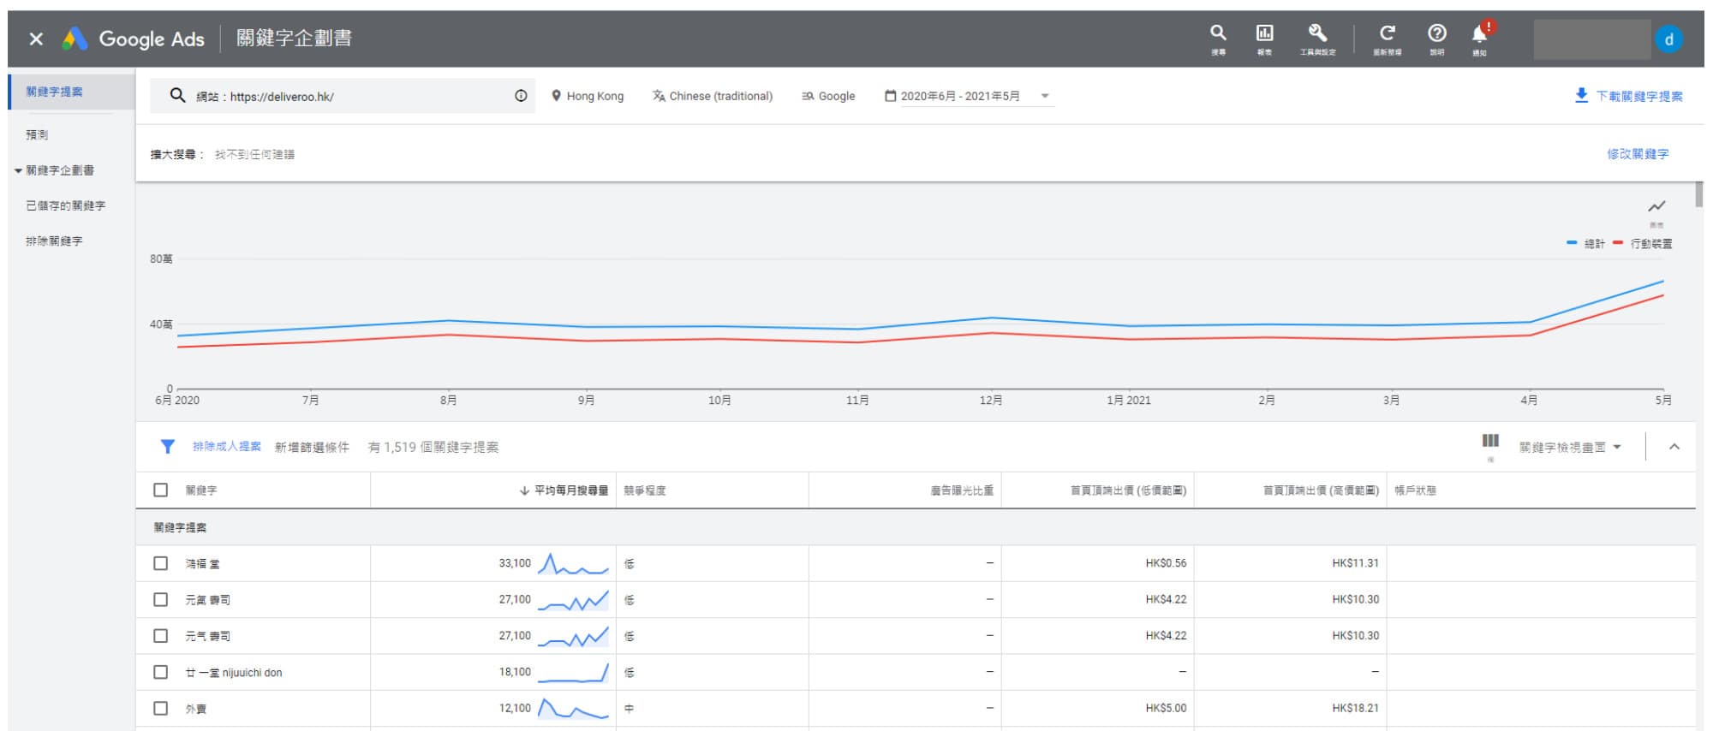This screenshot has width=1713, height=731.
Task: Toggle the 行動裝置 red legend series
Action: coord(1643,244)
